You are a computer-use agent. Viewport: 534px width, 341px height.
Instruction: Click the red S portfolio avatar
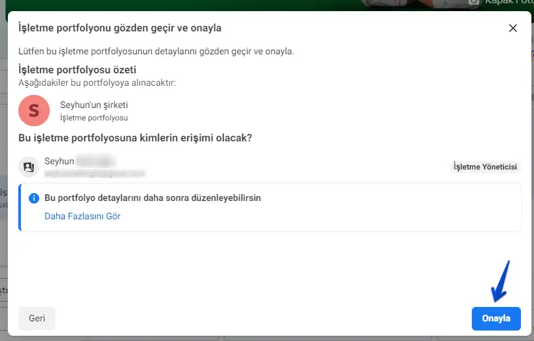[x=34, y=111]
